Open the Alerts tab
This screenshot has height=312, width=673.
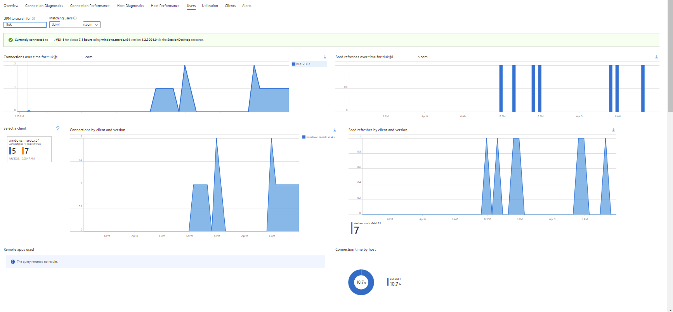click(x=247, y=6)
